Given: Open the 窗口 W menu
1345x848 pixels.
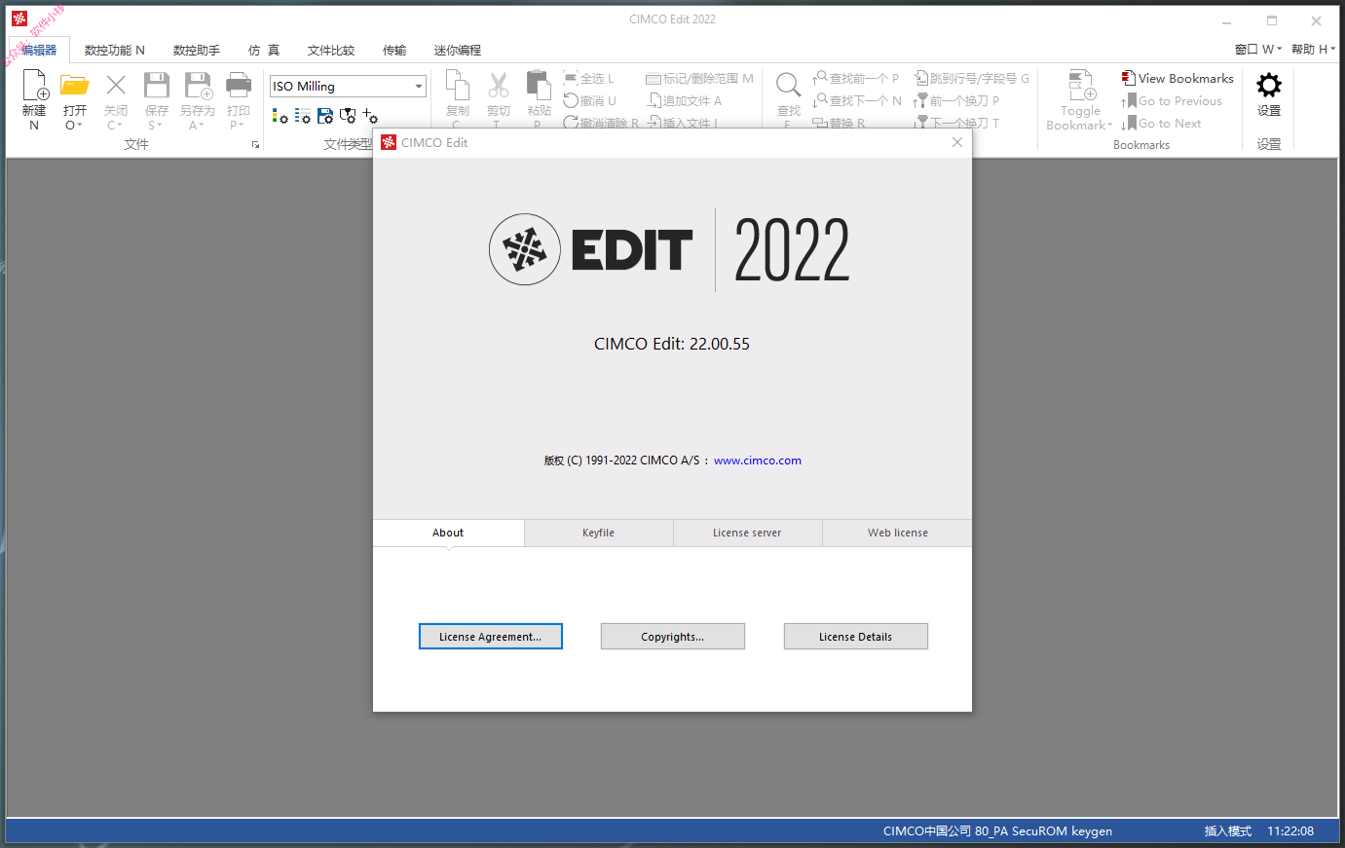Looking at the screenshot, I should [1257, 50].
